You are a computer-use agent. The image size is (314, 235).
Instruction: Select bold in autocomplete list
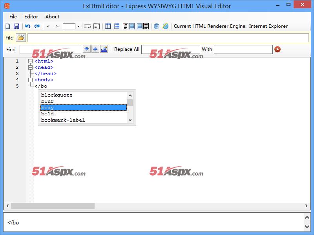84,114
